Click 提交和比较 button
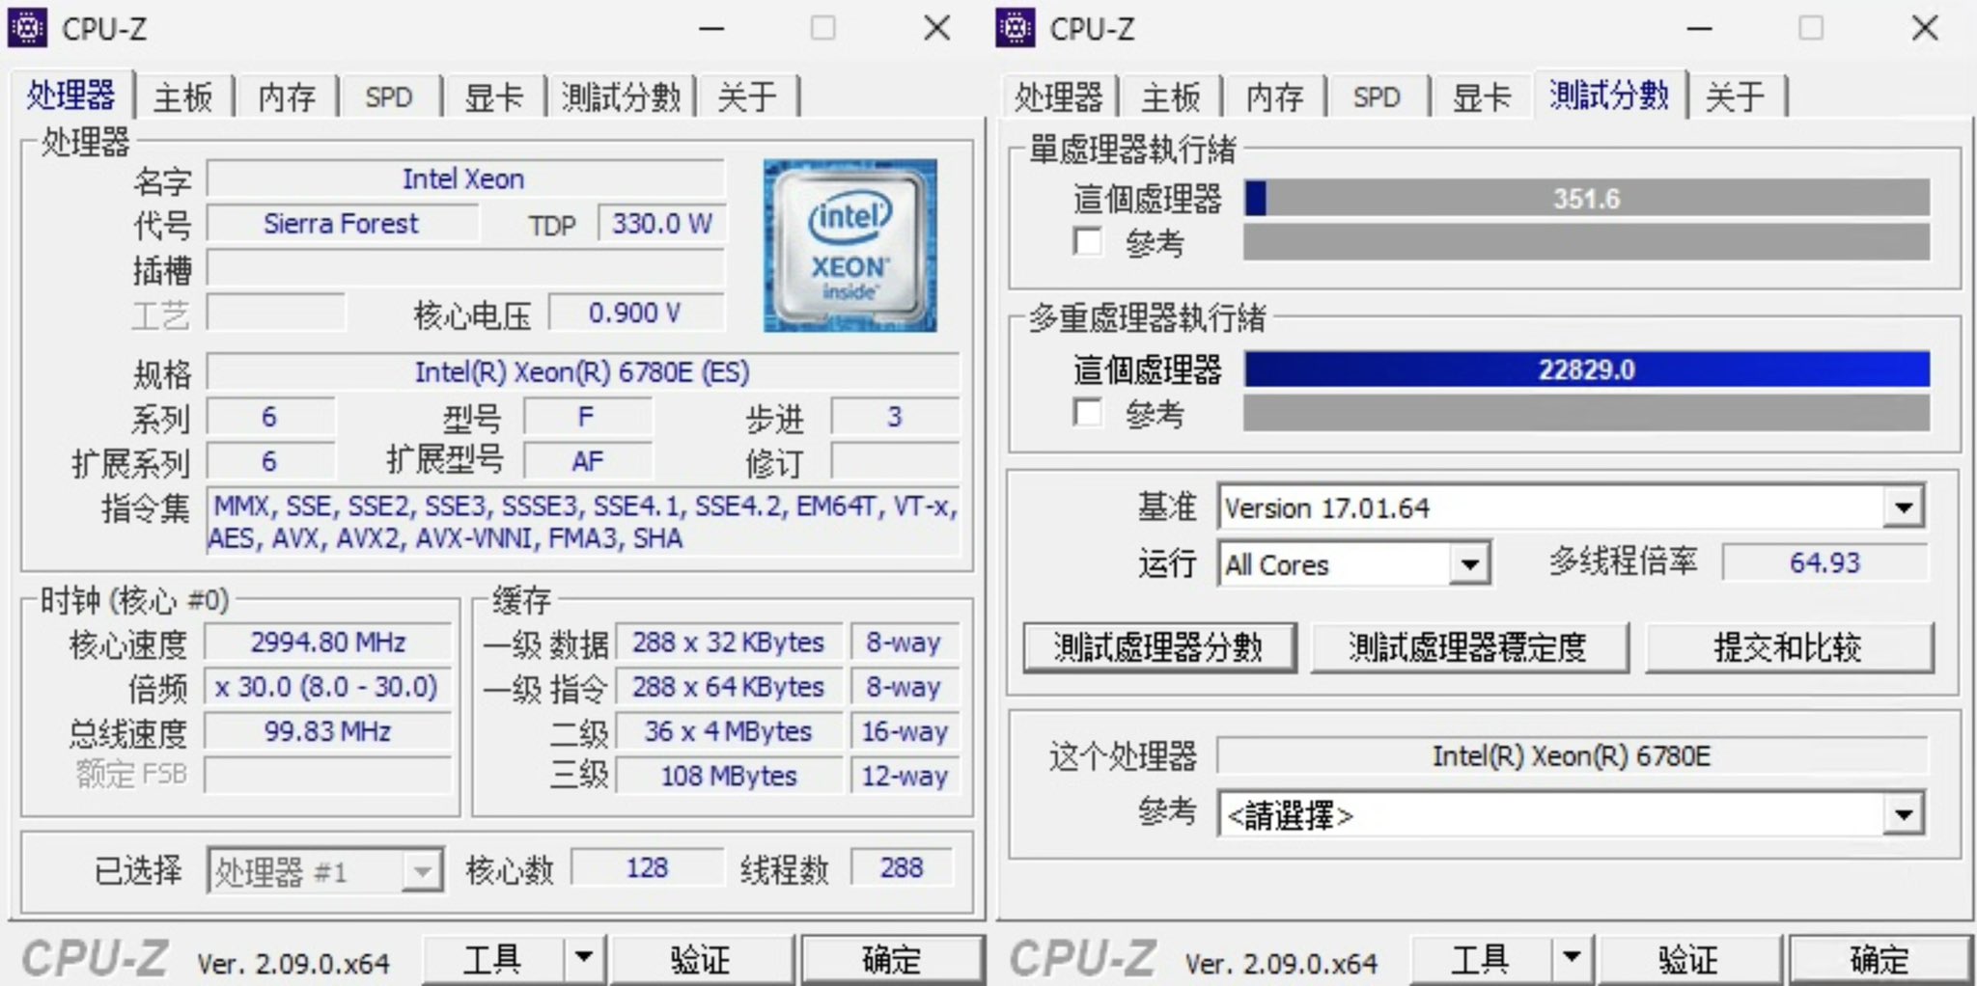 coord(1789,647)
